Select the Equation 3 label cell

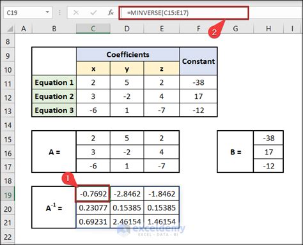[54, 110]
